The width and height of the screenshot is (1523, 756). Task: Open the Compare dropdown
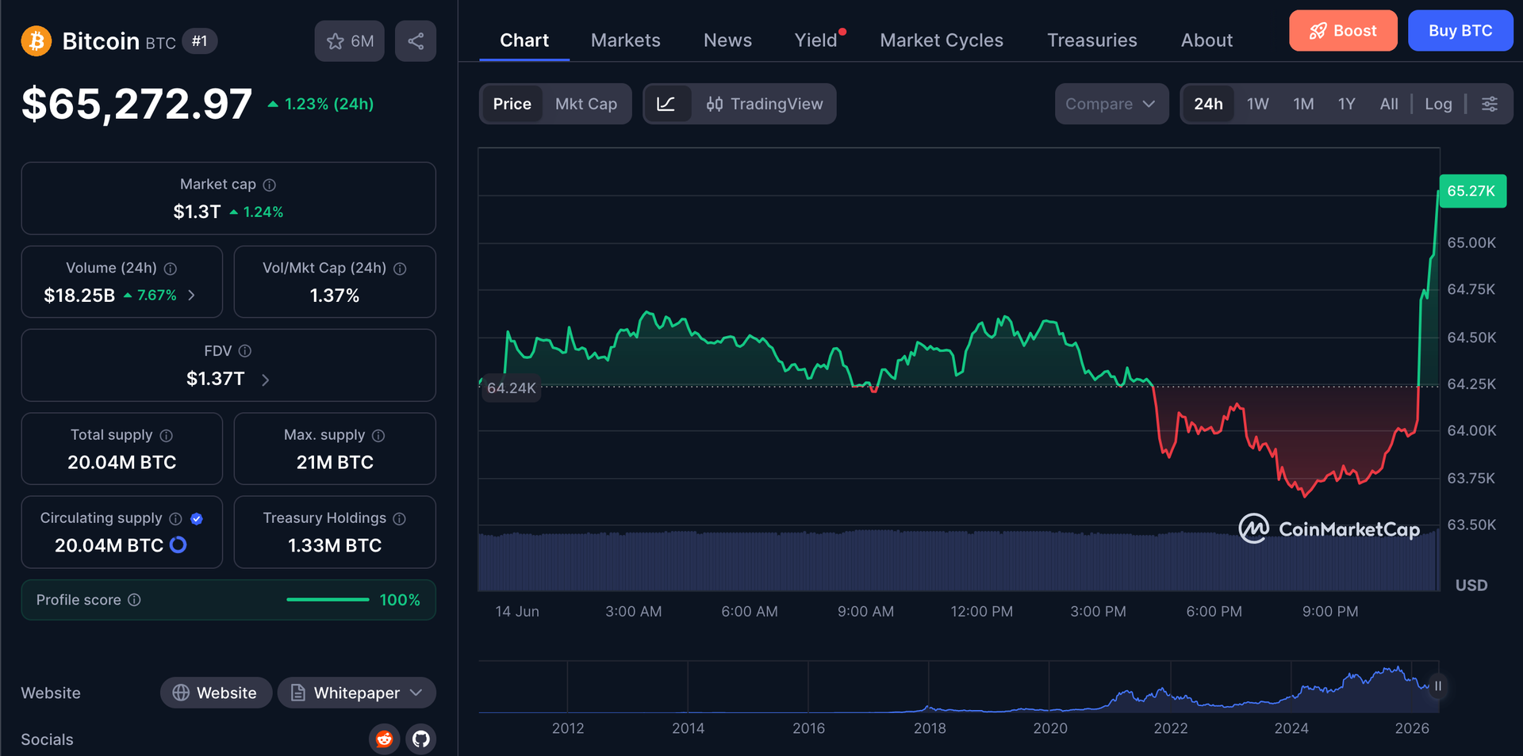point(1111,104)
